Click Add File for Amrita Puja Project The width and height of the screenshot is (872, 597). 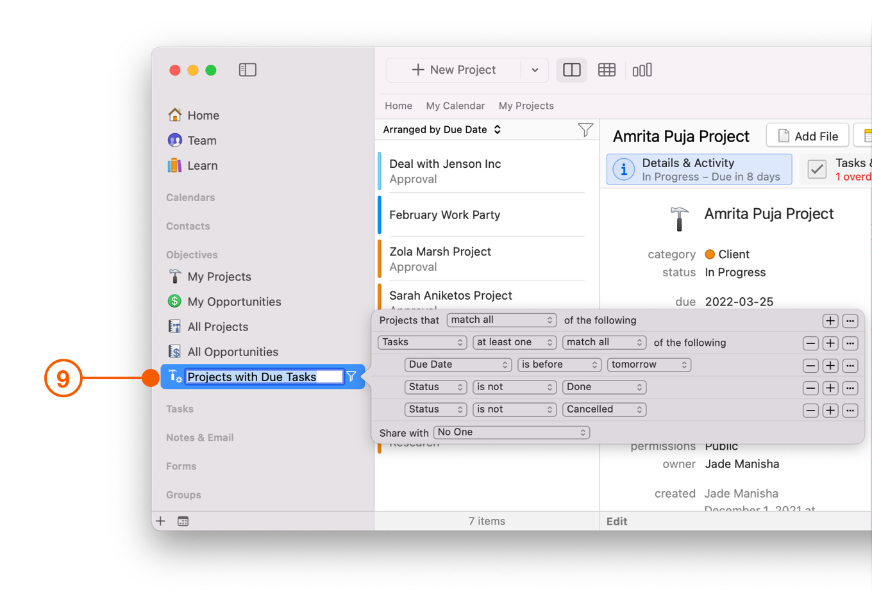(807, 135)
